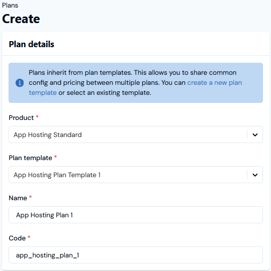The image size is (271, 271).
Task: Click the Name field label
Action: (18, 198)
